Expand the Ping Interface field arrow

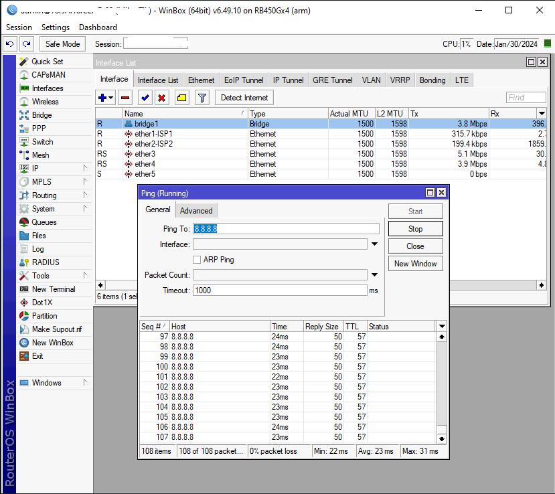click(374, 244)
